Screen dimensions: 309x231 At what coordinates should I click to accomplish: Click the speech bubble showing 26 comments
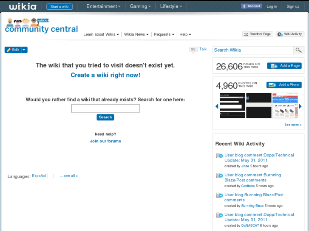193,49
